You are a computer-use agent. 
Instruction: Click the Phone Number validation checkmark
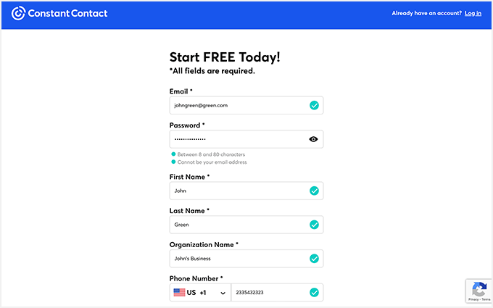[314, 292]
